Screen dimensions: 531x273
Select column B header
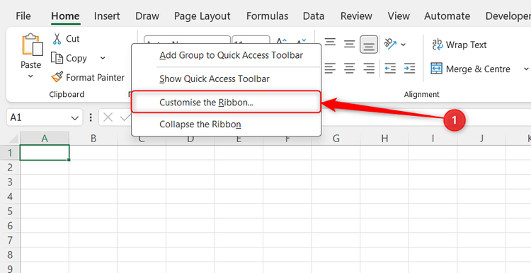[93, 139]
